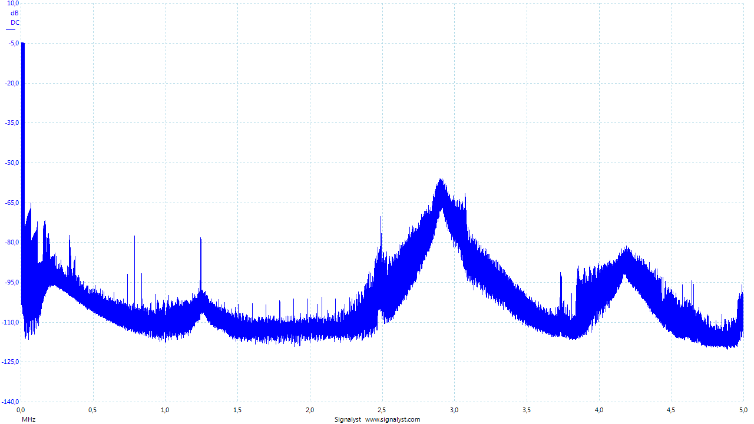
Task: Click the -125,0 dB axis value
Action: point(11,362)
